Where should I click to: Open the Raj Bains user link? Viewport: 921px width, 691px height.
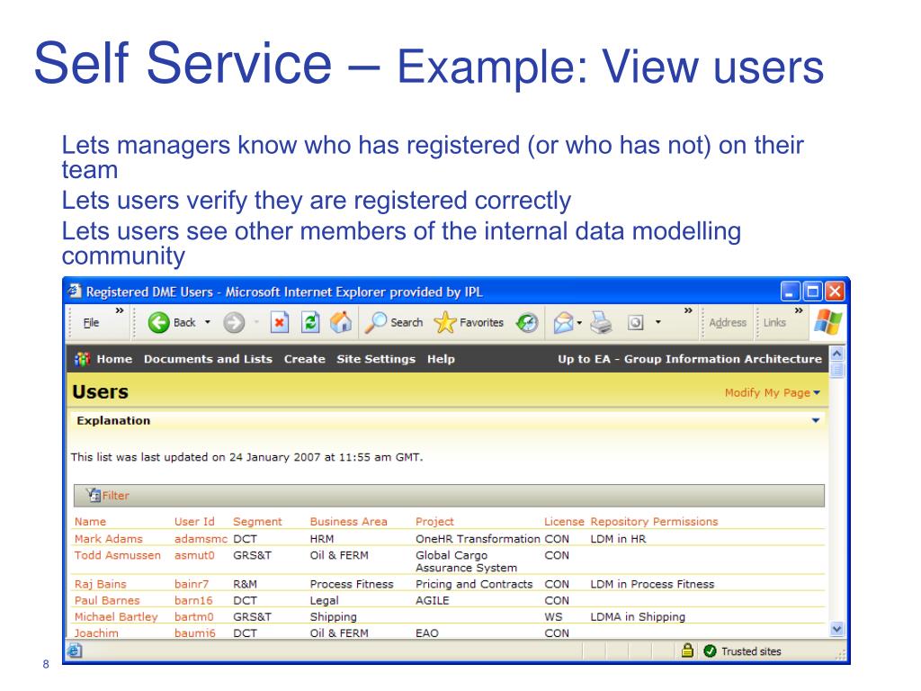[x=101, y=584]
